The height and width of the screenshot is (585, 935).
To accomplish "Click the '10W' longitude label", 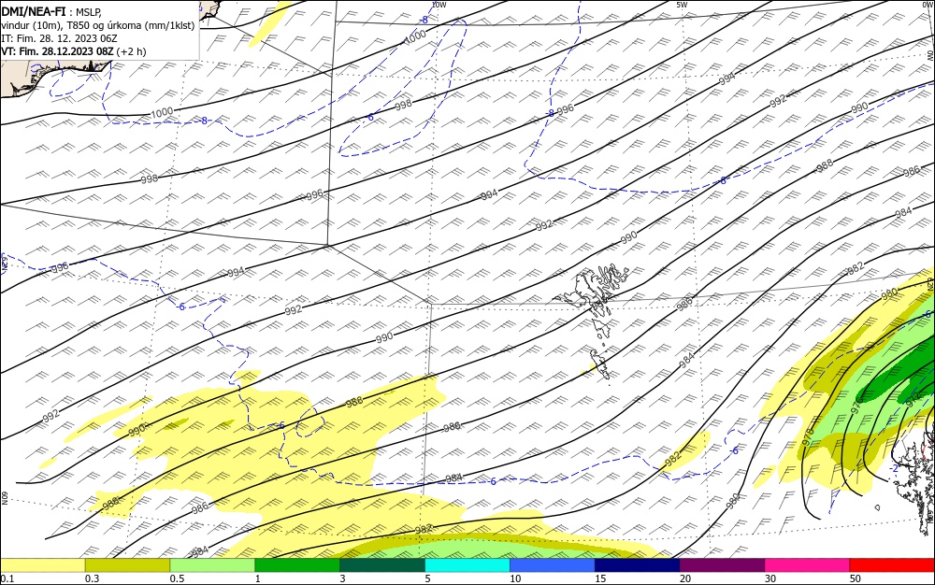I will (439, 5).
